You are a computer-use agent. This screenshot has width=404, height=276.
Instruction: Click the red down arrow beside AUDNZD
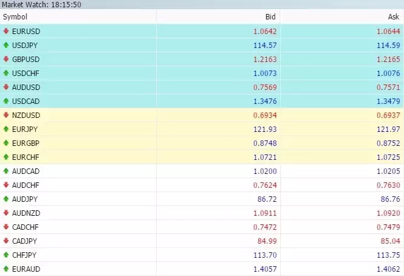click(x=6, y=213)
